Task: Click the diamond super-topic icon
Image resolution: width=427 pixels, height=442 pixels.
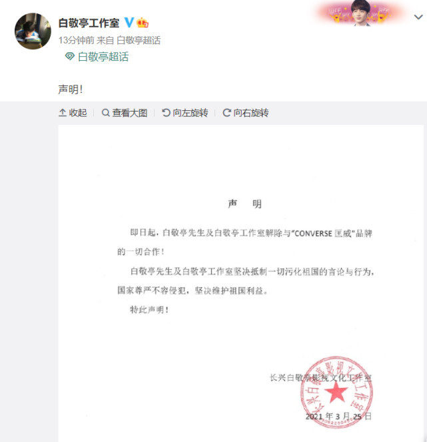Action: click(x=70, y=57)
